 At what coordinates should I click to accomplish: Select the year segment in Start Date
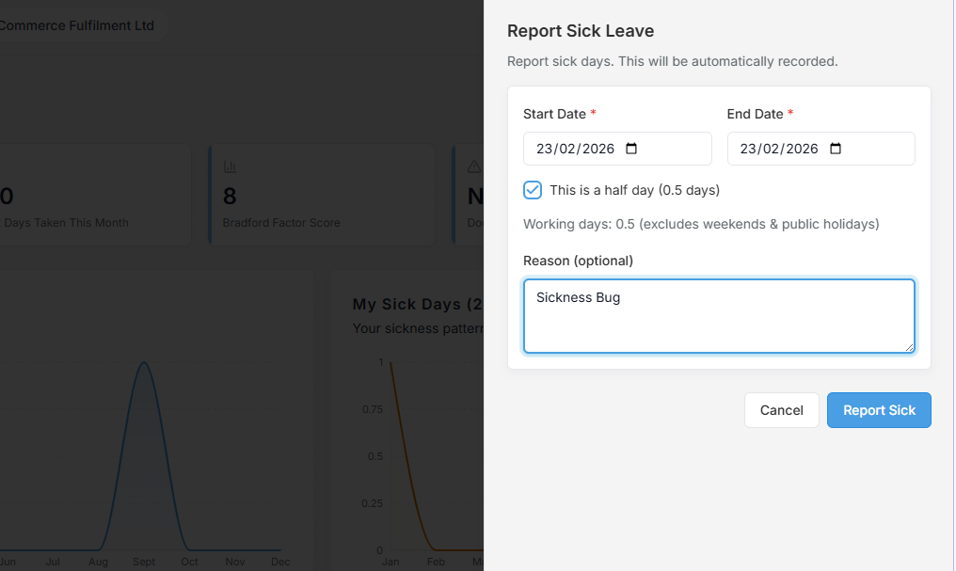(x=597, y=149)
